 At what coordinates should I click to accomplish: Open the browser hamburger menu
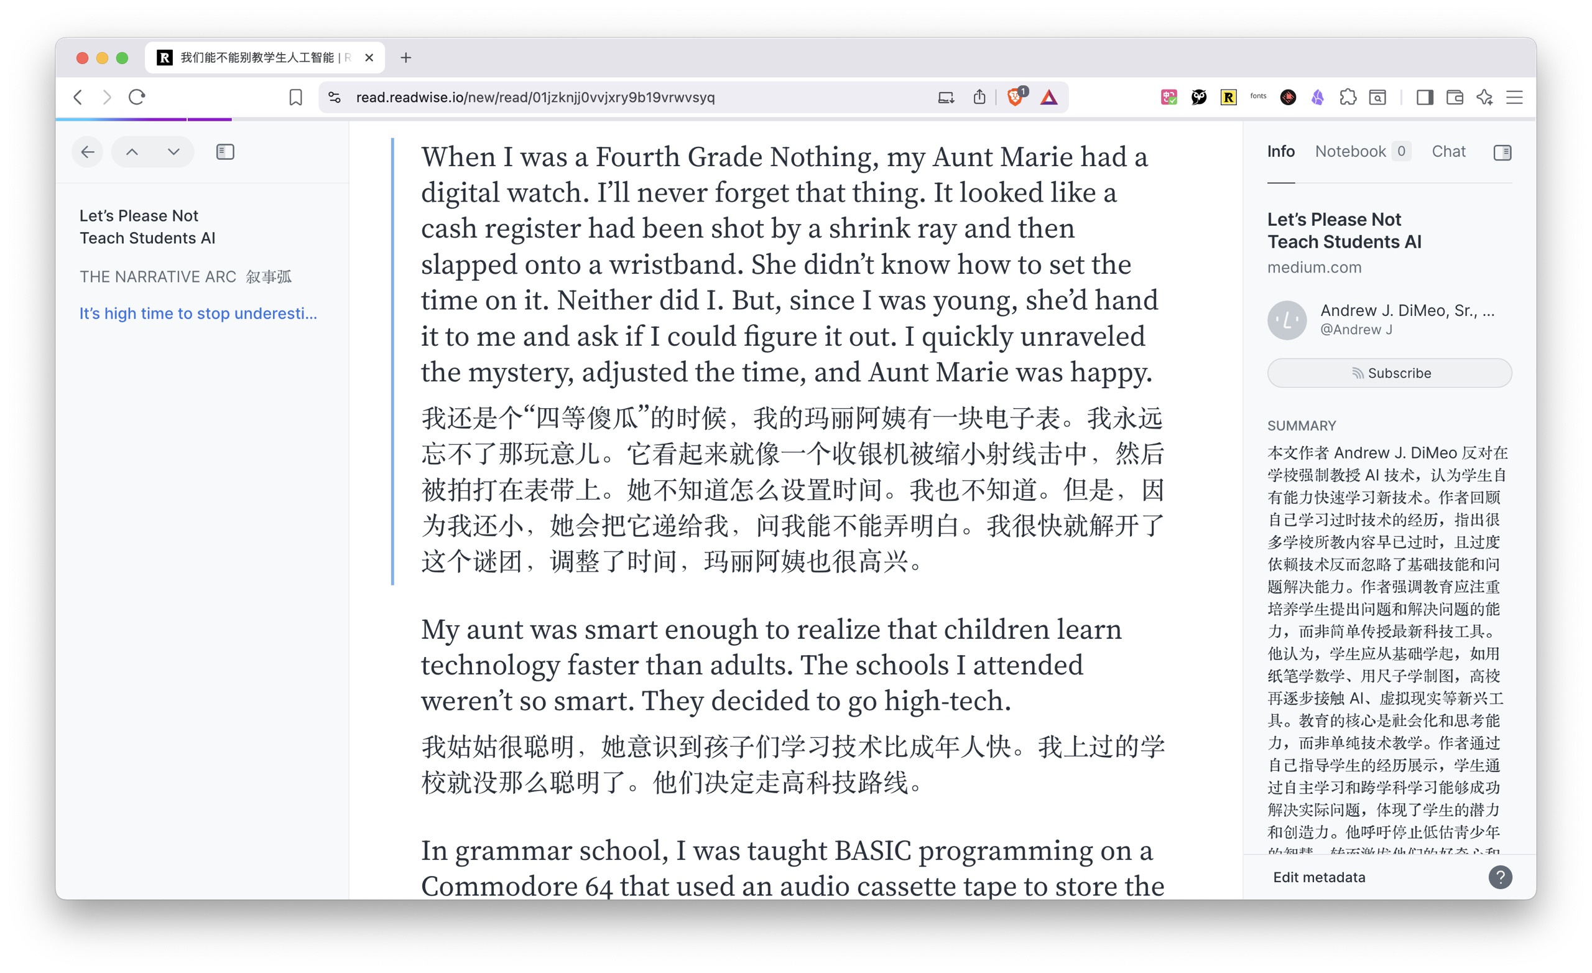(x=1514, y=97)
